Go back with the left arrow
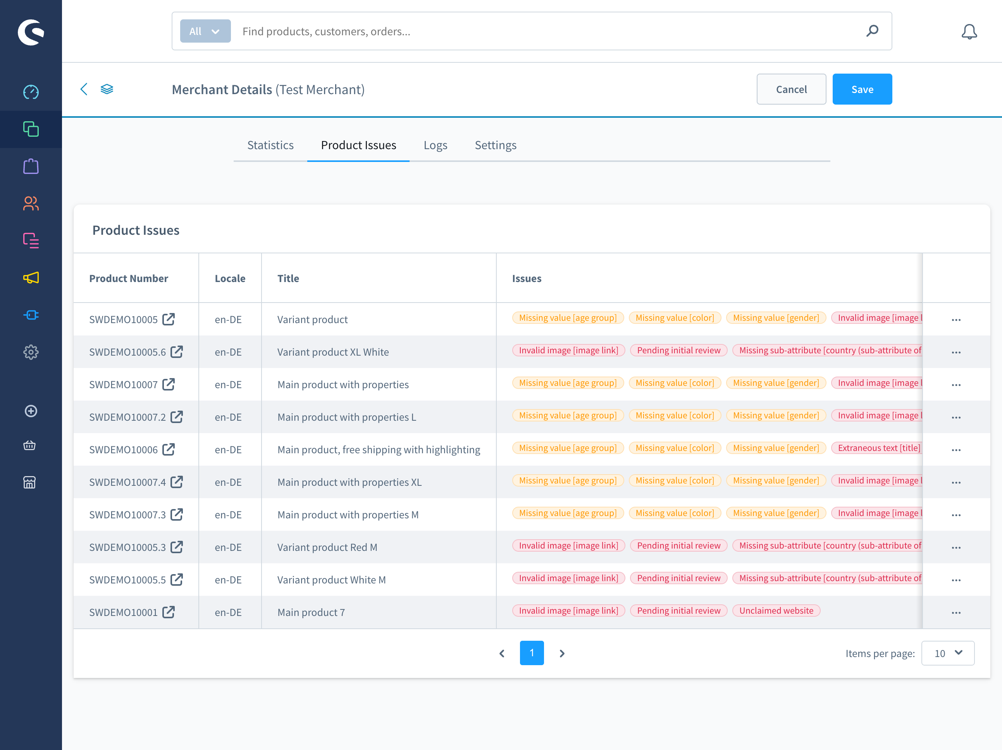The image size is (1002, 750). click(x=84, y=89)
